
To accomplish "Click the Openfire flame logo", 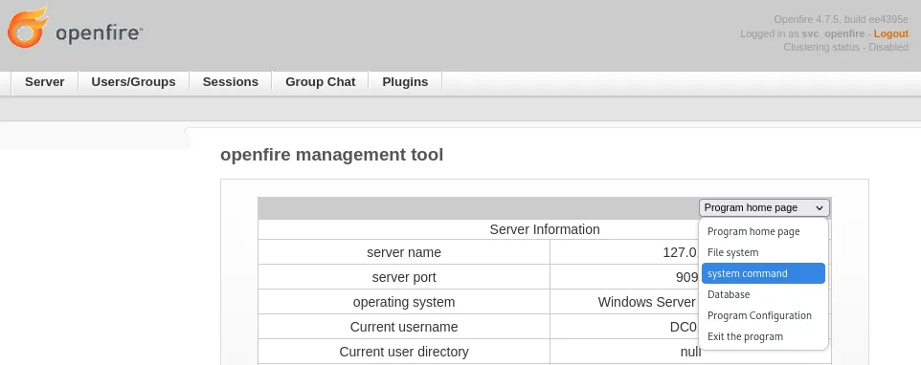I will pos(28,27).
